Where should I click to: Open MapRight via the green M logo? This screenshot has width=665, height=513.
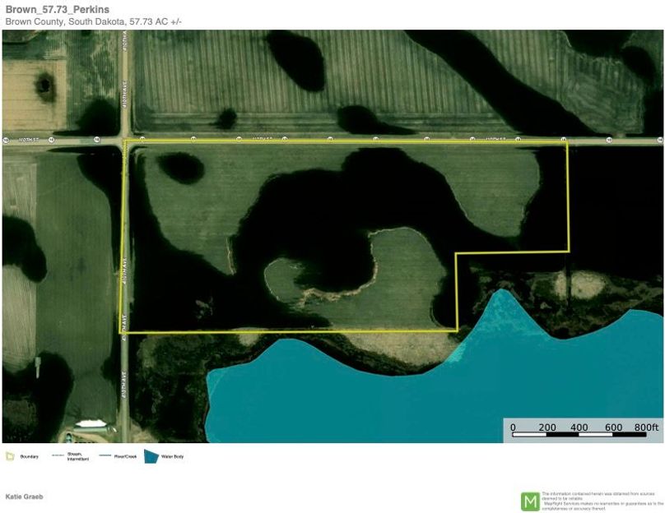[x=529, y=498]
